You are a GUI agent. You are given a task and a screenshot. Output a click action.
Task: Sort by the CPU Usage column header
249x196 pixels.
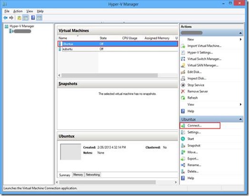pyautogui.click(x=129, y=38)
